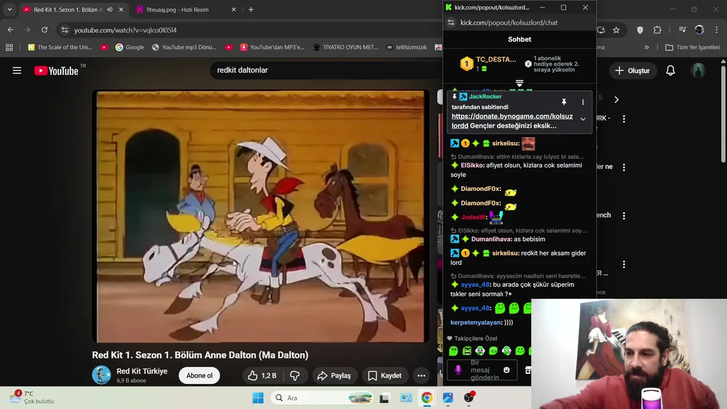Open YouTube notifications bell
The height and width of the screenshot is (409, 727).
(670, 70)
